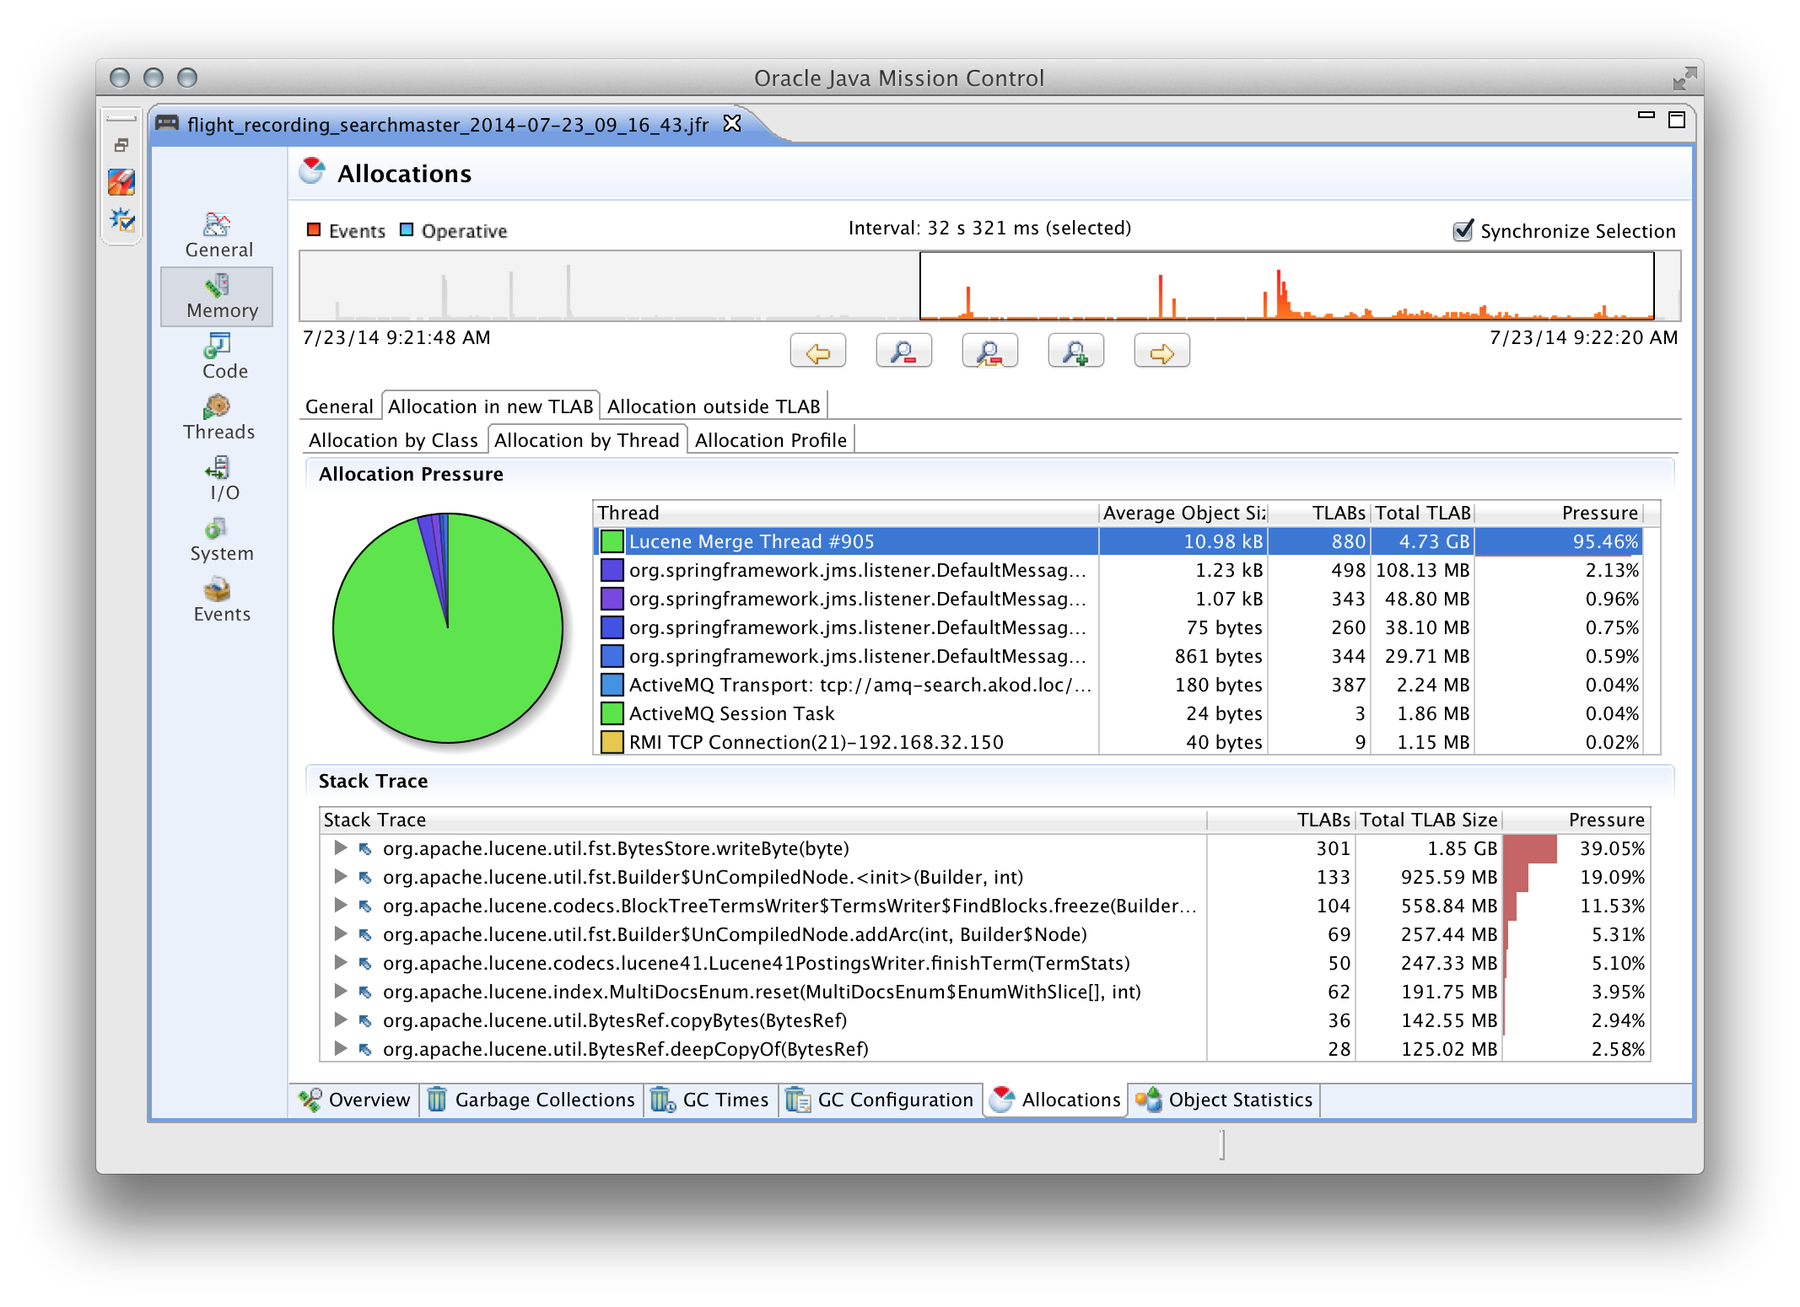Viewport: 1800px width, 1307px height.
Task: Sort thread table by Pressure column header
Action: pyautogui.click(x=1559, y=513)
